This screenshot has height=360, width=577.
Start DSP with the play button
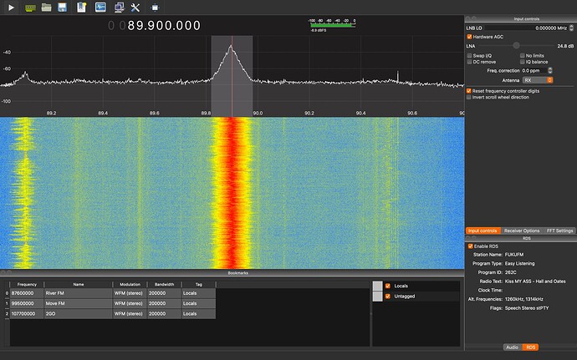point(10,8)
